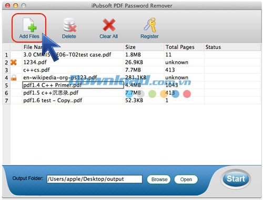Click row number 7 in the list
Viewport: 263px width, 200px height.
[x=6, y=101]
